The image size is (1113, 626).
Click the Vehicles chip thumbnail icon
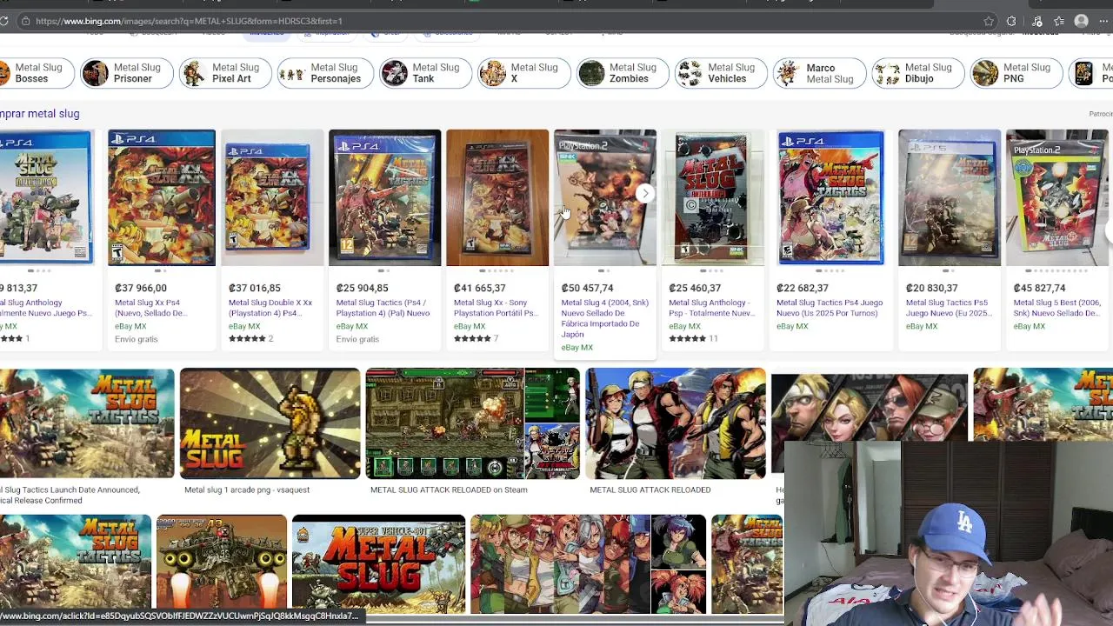tap(690, 73)
